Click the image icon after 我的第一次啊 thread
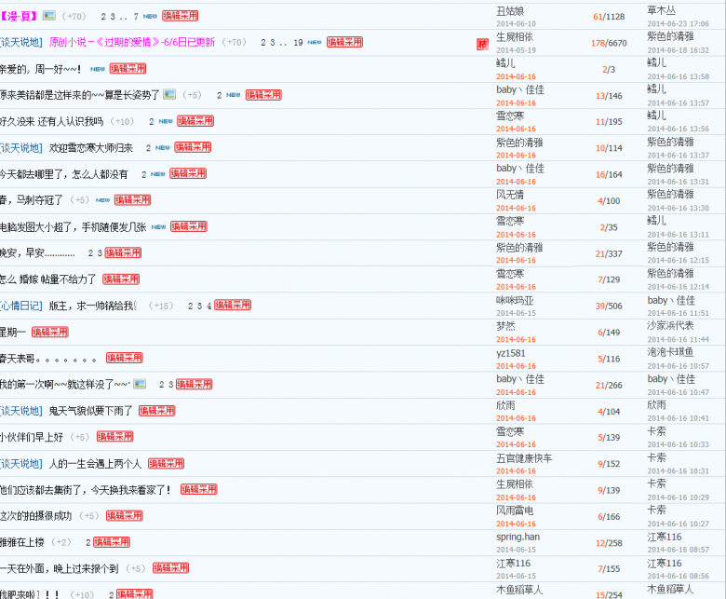The image size is (726, 599). coord(140,384)
